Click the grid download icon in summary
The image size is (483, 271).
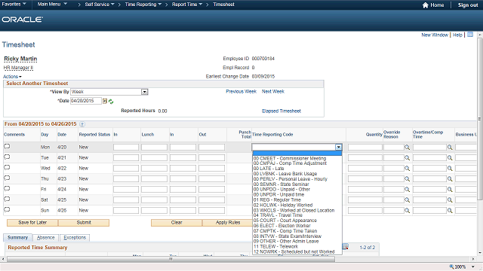coord(346,247)
